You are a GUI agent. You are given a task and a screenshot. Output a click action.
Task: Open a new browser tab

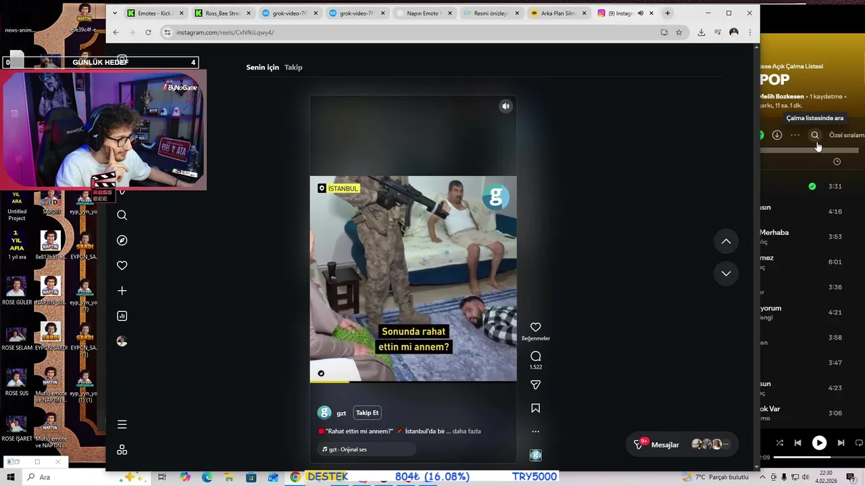(668, 13)
